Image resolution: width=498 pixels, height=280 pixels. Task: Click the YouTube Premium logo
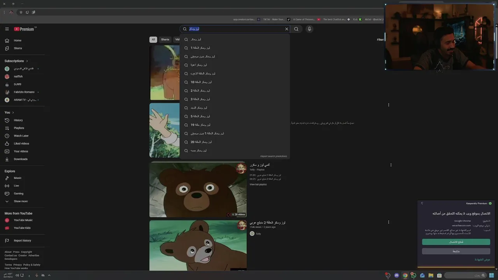click(25, 29)
